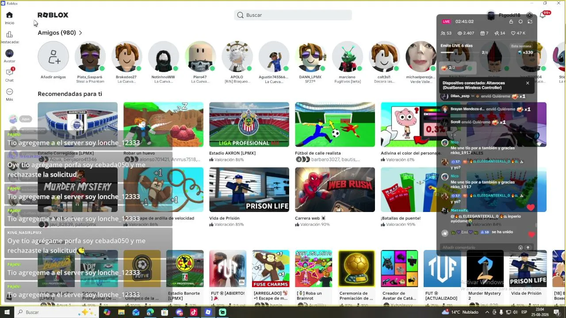This screenshot has width=566, height=318.
Task: Open Microsoft Edge from the taskbar
Action: 150,312
